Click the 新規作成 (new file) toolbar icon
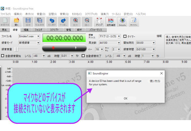The height and width of the screenshot is (131, 191). (x=5, y=22)
